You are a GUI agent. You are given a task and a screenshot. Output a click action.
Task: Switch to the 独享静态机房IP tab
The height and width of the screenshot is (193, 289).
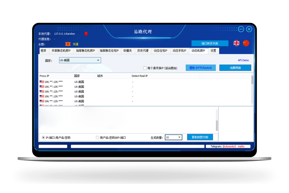86,51
